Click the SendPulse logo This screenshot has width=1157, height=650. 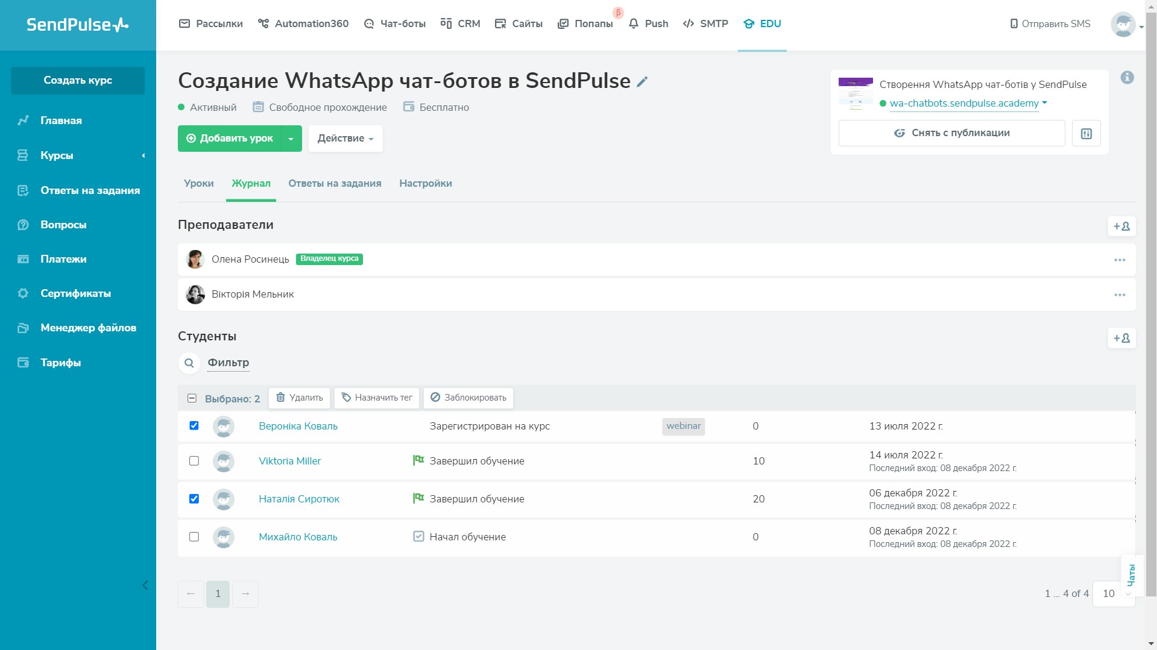pyautogui.click(x=78, y=25)
